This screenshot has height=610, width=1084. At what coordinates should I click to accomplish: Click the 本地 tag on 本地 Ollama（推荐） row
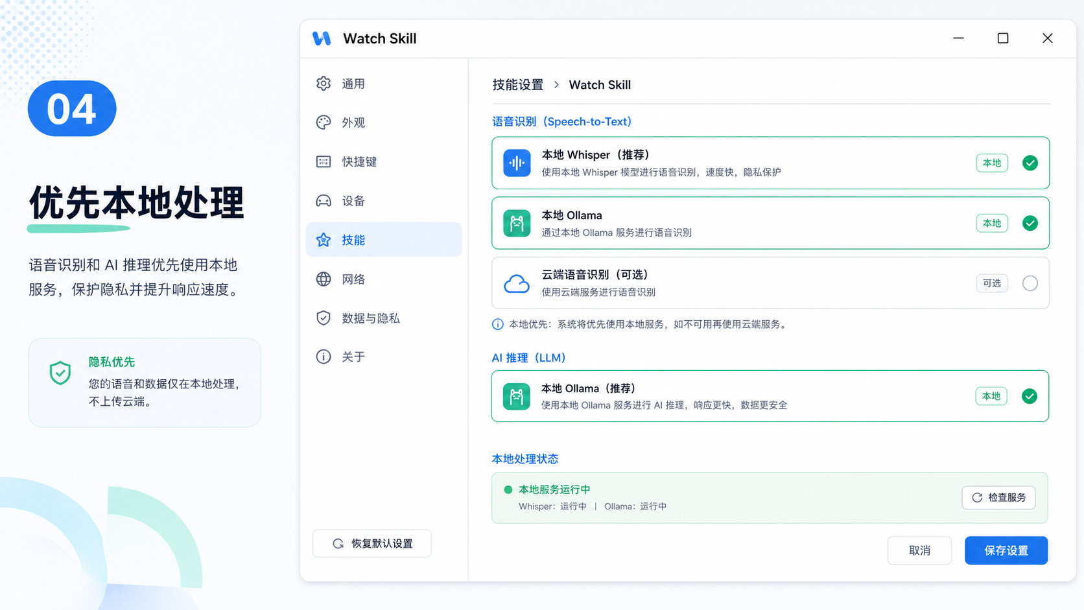991,396
